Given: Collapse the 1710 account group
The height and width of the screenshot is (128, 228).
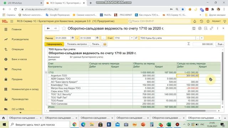Looking at the screenshot, I should [46, 72].
